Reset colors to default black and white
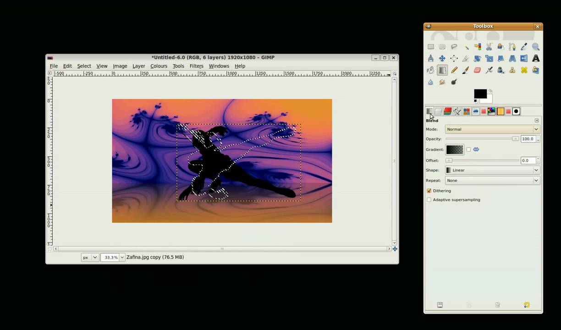This screenshot has height=330, width=561. 476,101
